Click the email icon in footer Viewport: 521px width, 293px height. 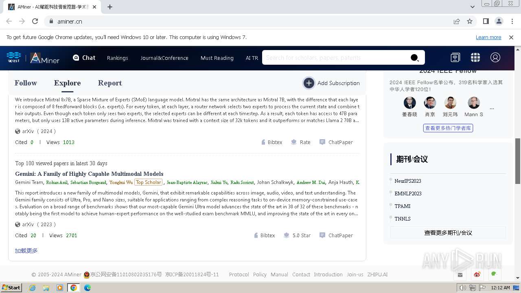[x=460, y=275]
